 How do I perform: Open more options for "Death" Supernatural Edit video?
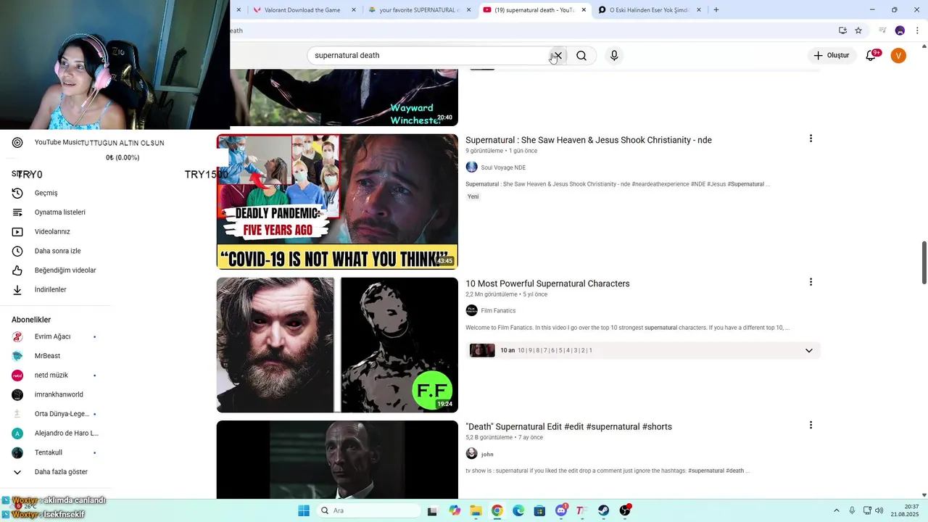[x=811, y=426]
